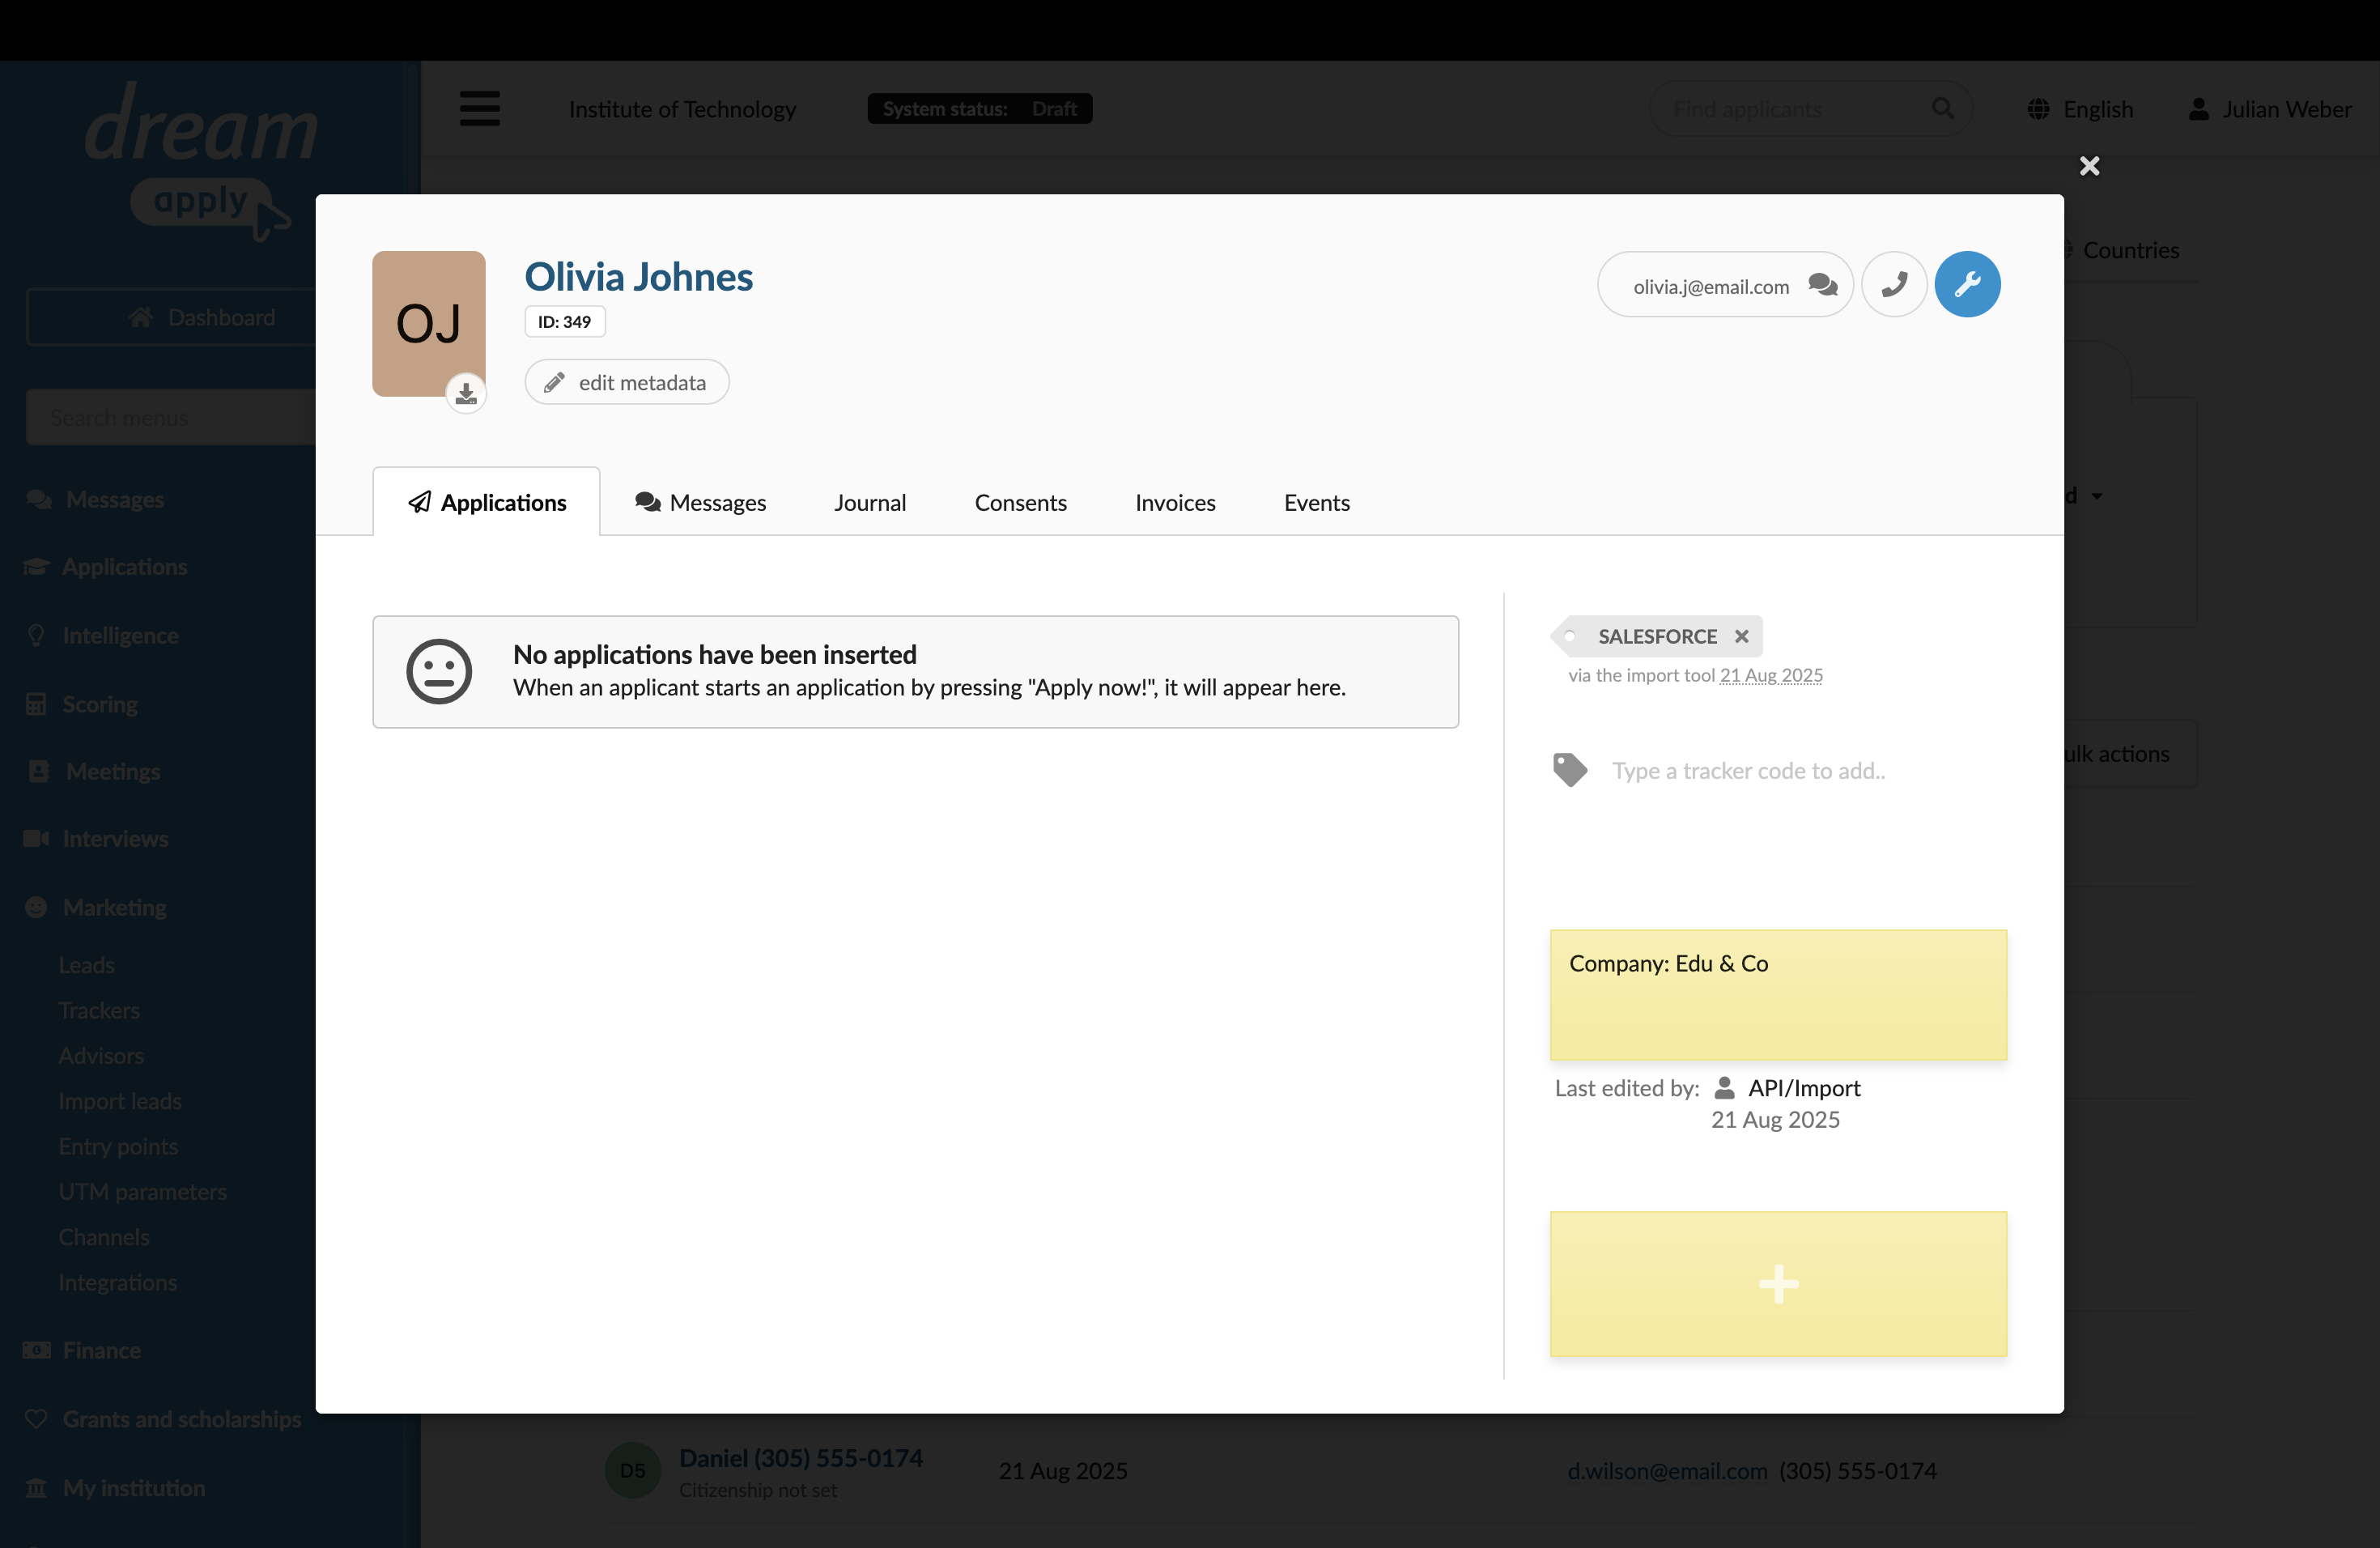The width and height of the screenshot is (2380, 1548).
Task: Switch to the Messages tab
Action: pos(701,502)
